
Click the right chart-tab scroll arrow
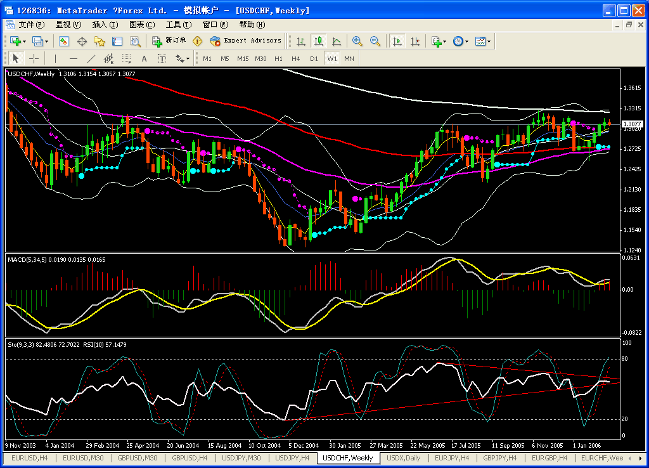point(640,458)
